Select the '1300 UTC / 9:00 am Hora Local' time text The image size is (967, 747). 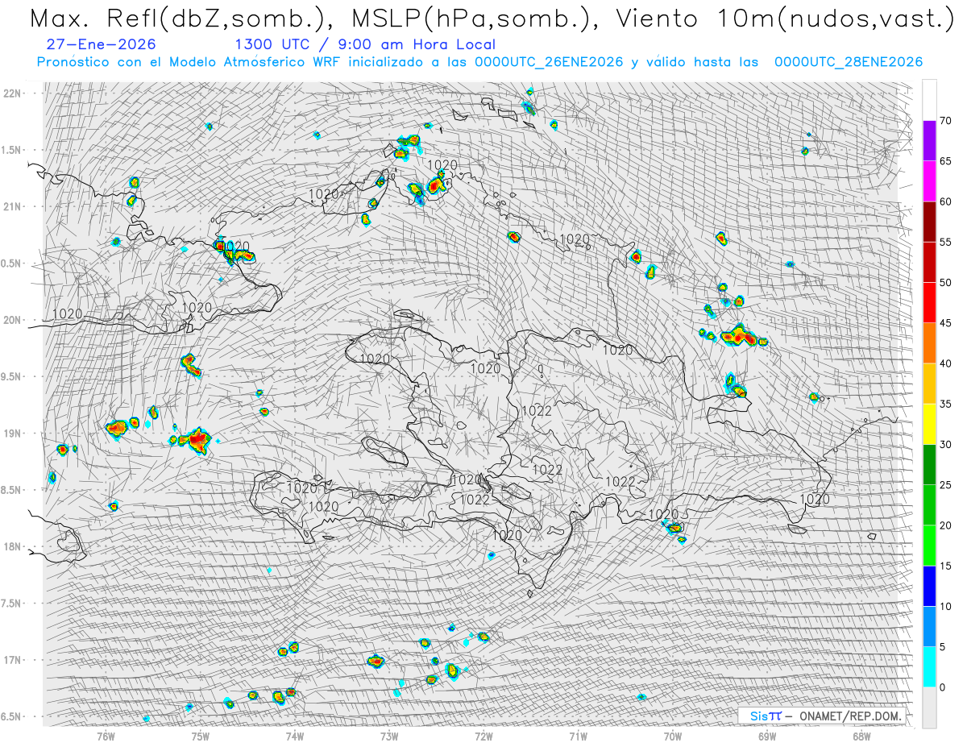click(365, 44)
